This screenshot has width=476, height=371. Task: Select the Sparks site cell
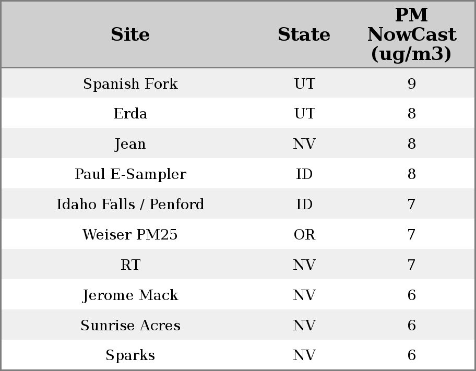(x=130, y=355)
